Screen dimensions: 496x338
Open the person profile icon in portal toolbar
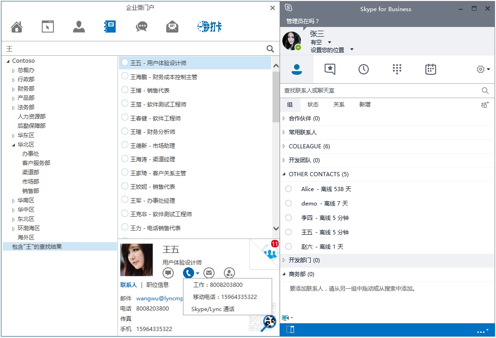[79, 27]
